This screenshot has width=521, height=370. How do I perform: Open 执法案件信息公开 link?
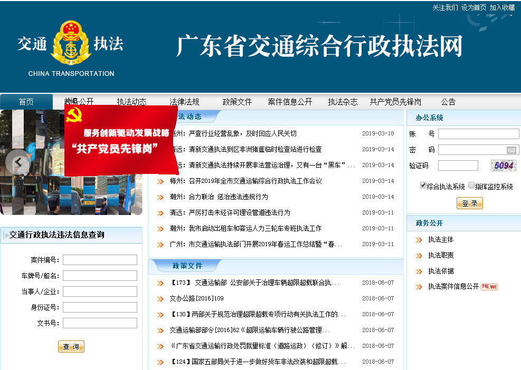[453, 286]
